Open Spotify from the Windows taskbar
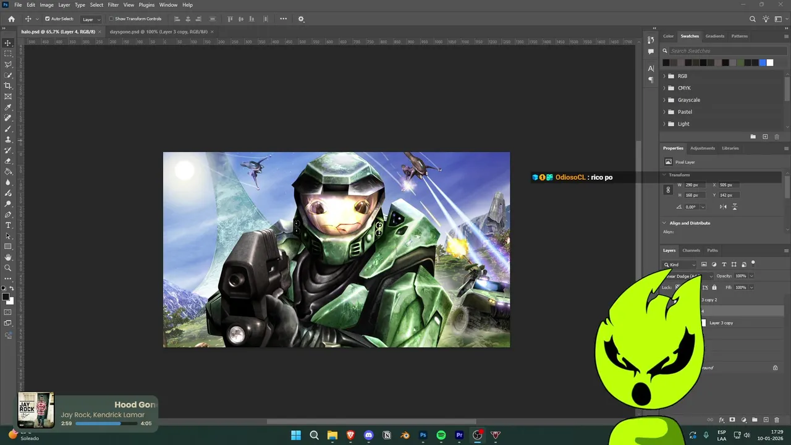The width and height of the screenshot is (791, 445). [x=441, y=435]
